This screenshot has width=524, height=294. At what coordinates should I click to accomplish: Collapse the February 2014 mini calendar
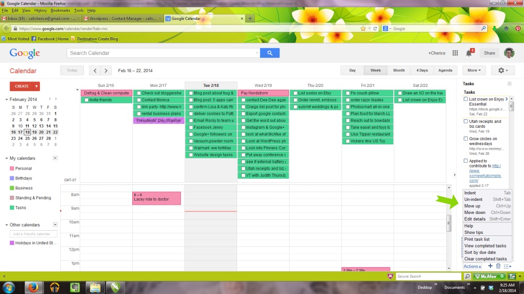click(x=6, y=99)
